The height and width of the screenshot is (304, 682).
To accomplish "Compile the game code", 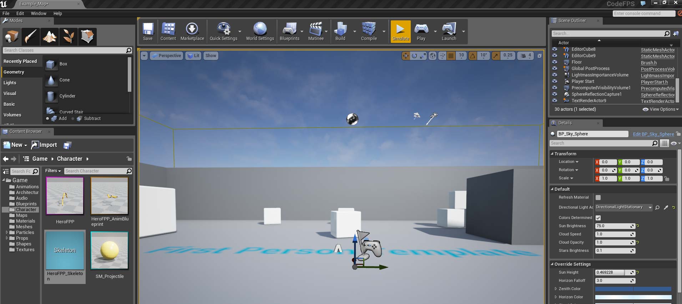I will tap(369, 32).
